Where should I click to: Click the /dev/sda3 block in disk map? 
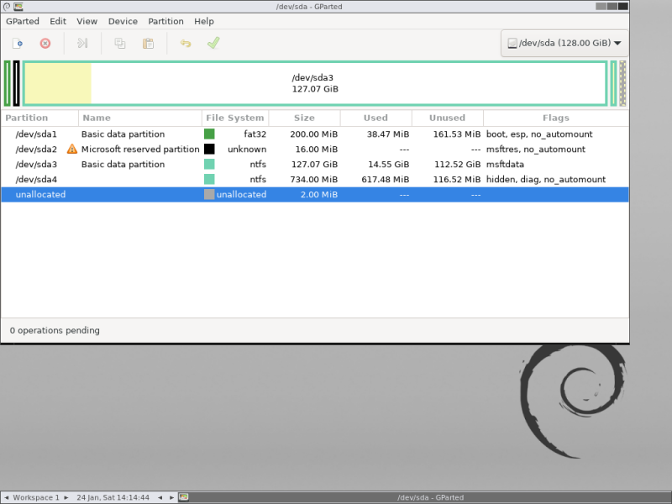pyautogui.click(x=315, y=83)
